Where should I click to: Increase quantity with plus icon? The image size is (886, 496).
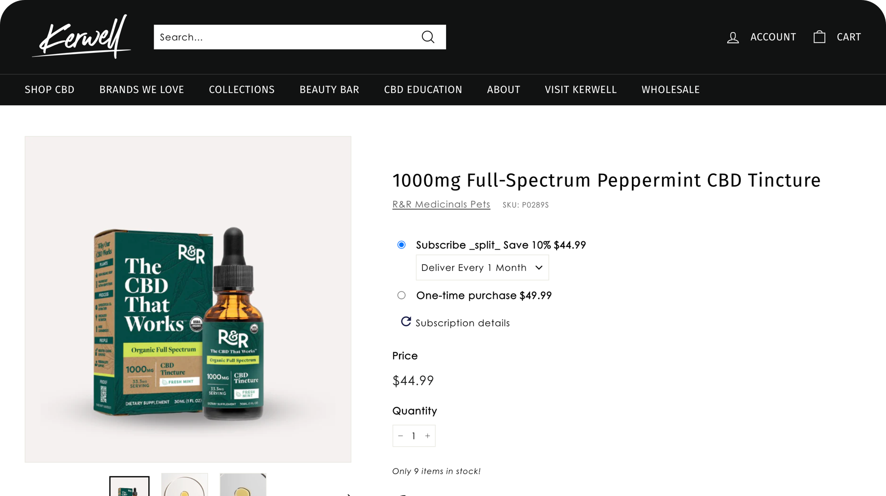427,436
